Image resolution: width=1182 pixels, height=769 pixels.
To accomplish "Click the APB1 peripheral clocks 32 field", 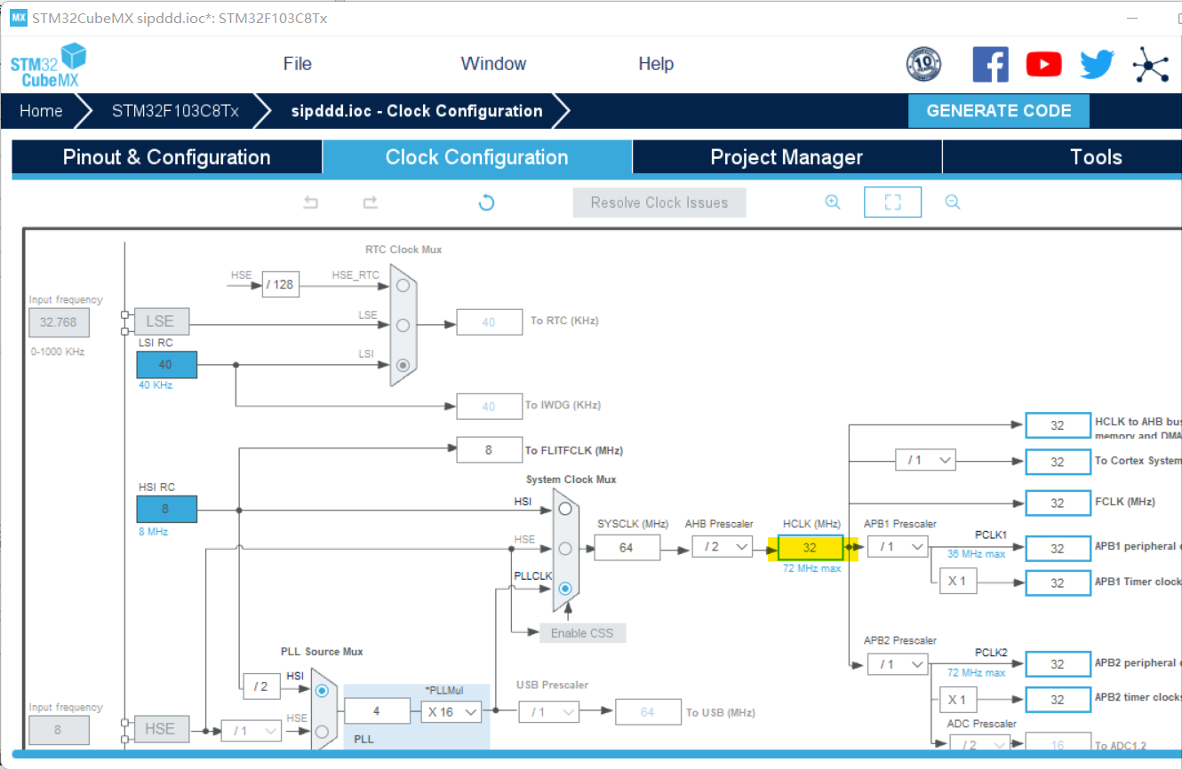I will (x=1058, y=548).
